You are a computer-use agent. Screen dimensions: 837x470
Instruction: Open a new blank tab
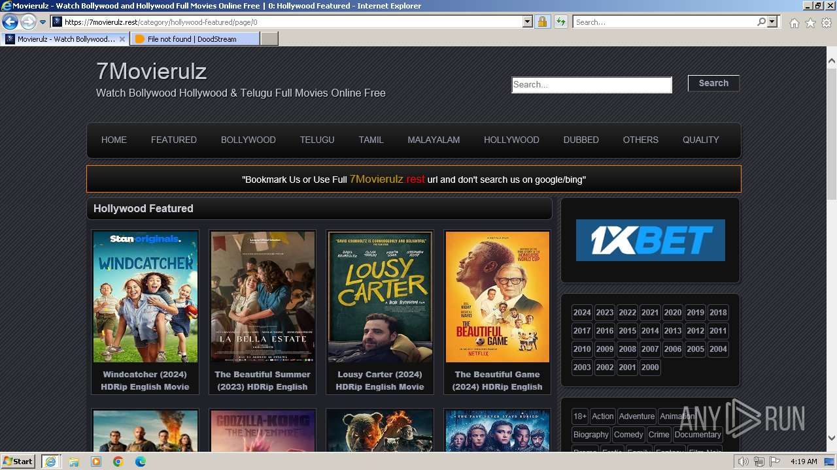[269, 39]
